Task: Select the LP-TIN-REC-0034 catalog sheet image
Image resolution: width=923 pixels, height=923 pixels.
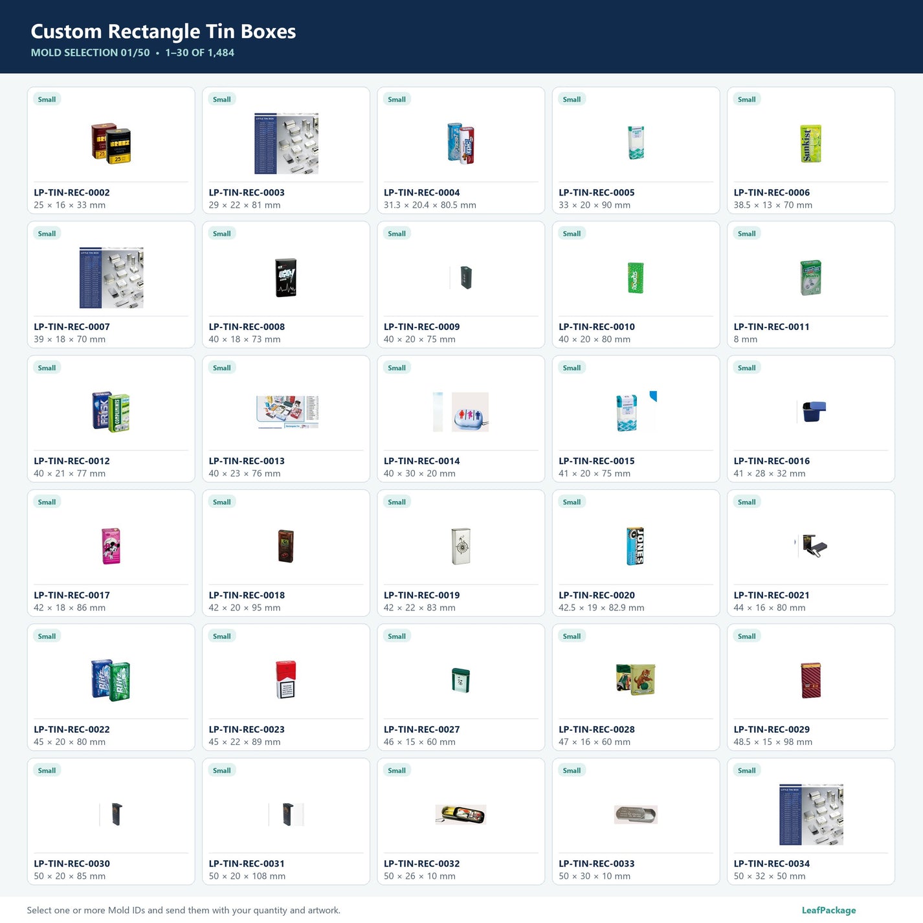Action: [810, 814]
